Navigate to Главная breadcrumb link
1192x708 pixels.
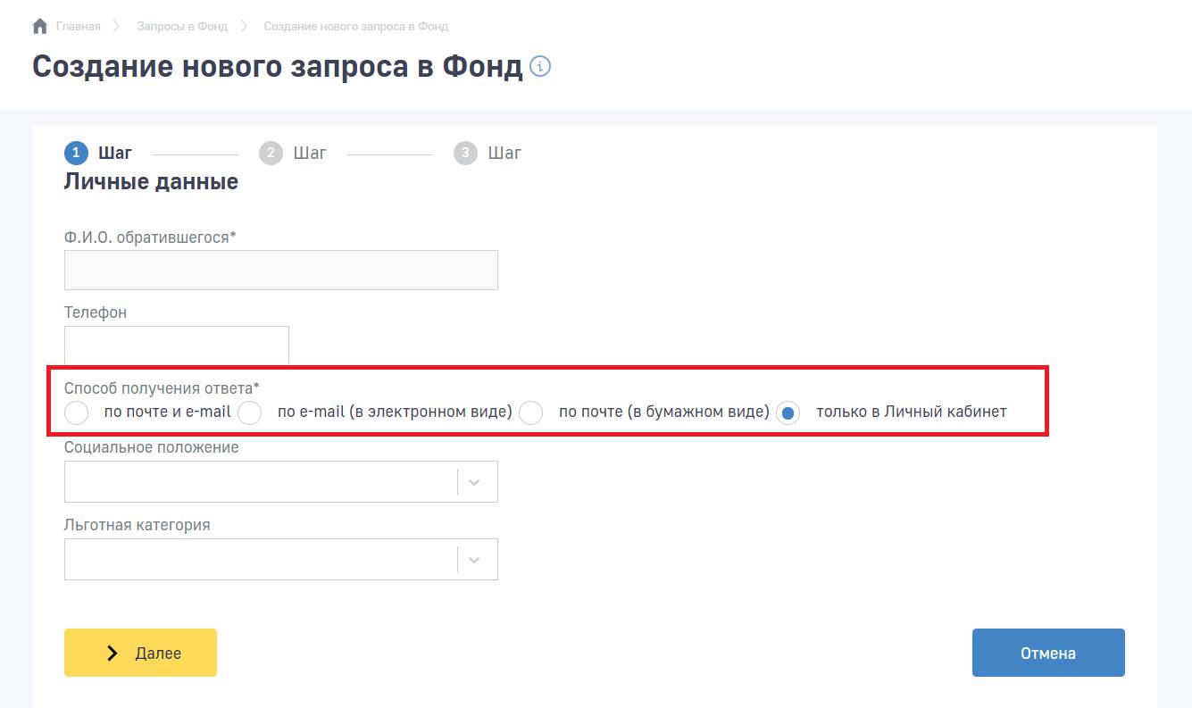(x=78, y=27)
